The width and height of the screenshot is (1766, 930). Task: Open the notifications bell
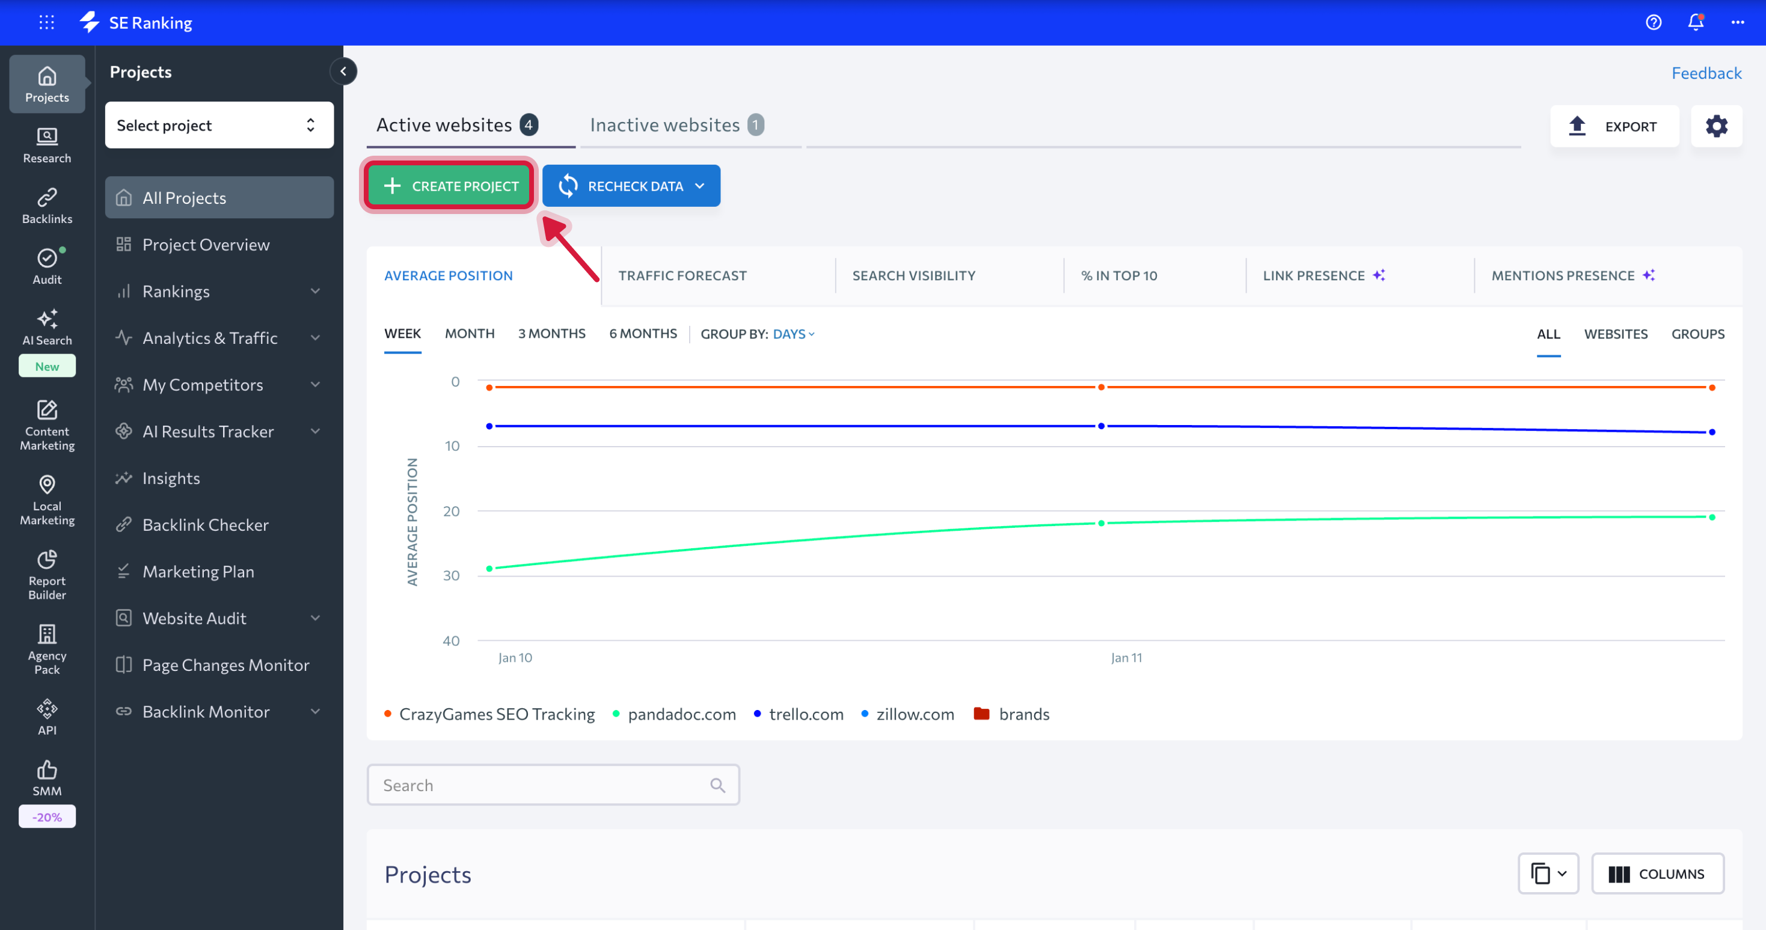pyautogui.click(x=1694, y=23)
